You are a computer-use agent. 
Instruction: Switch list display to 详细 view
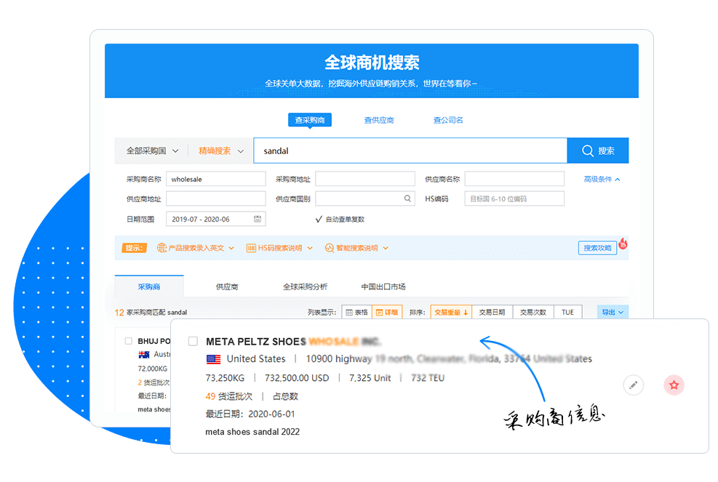[x=387, y=312]
